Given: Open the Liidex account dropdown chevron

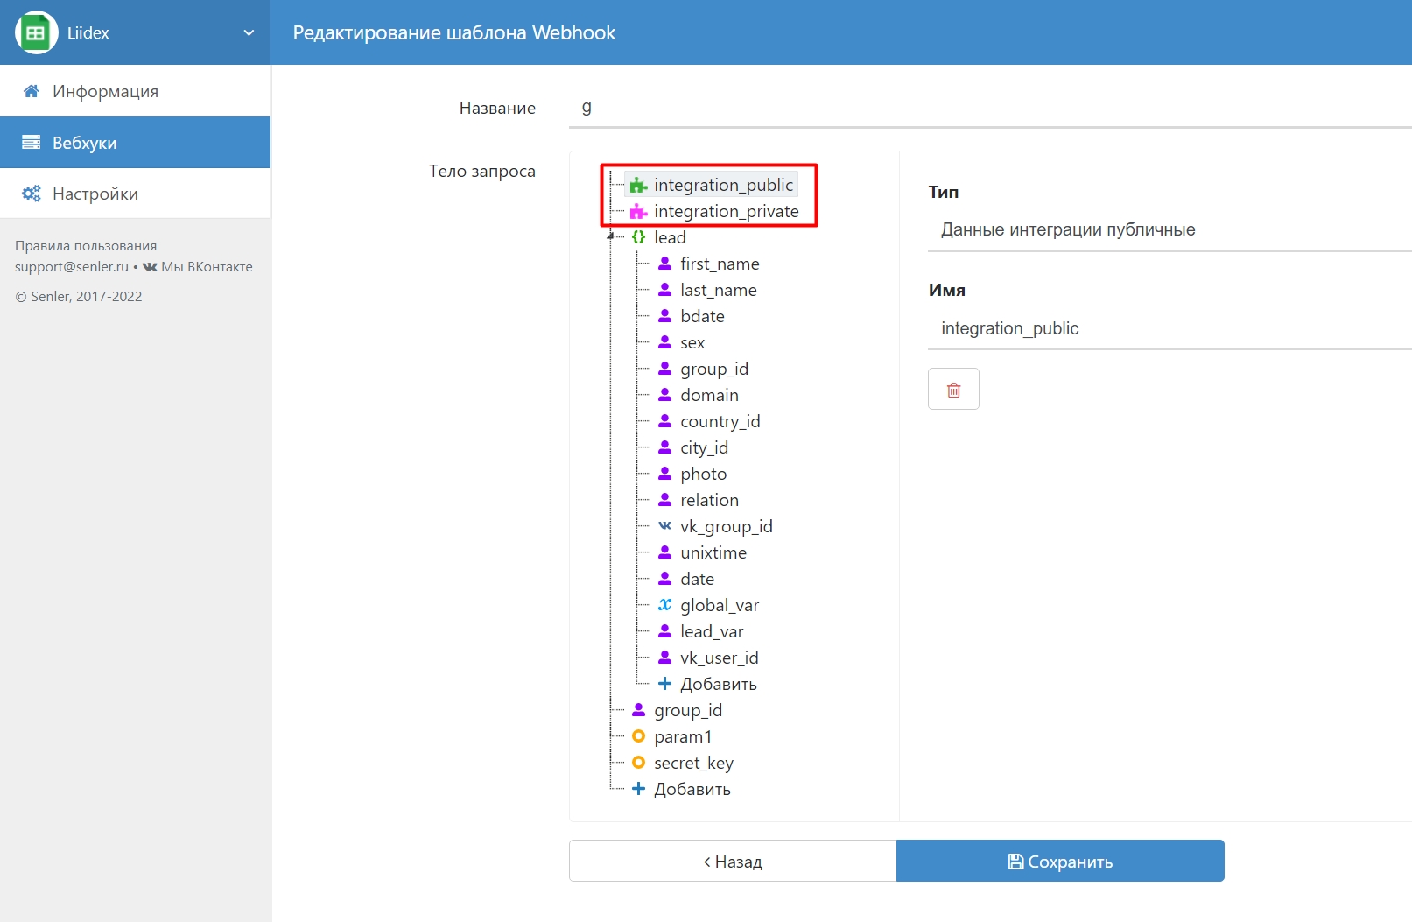Looking at the screenshot, I should (x=249, y=33).
